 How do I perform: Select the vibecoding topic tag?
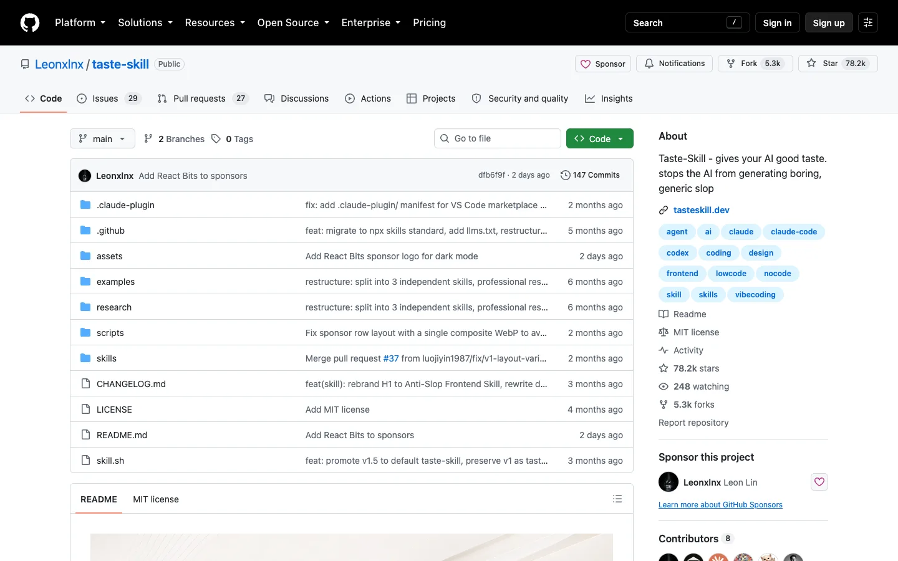pos(755,295)
